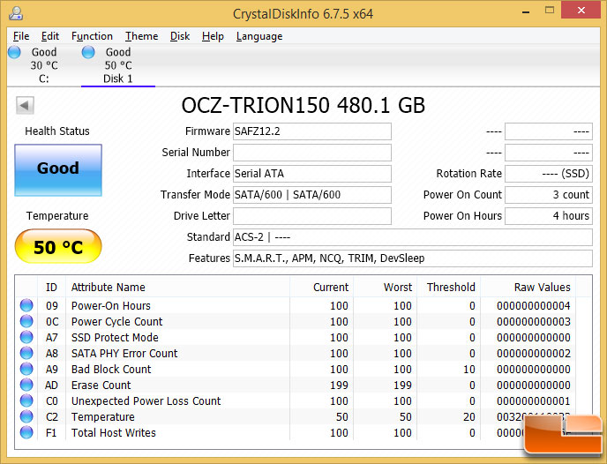The width and height of the screenshot is (607, 464).
Task: Click the status orb for Unexpected Power Loss Count
Action: (26, 400)
